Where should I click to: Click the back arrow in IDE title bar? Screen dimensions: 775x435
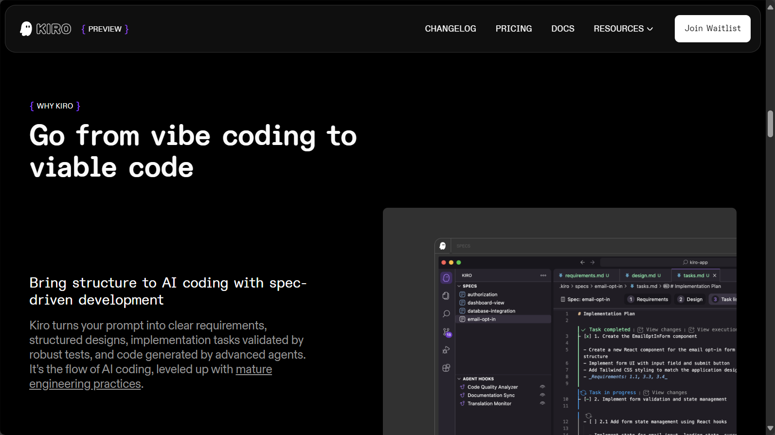(x=582, y=262)
